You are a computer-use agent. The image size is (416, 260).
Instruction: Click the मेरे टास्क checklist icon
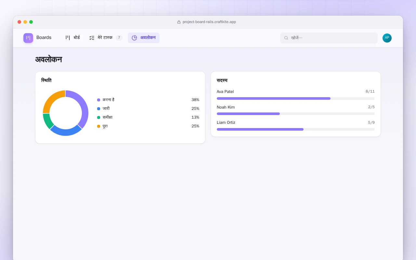click(x=92, y=38)
